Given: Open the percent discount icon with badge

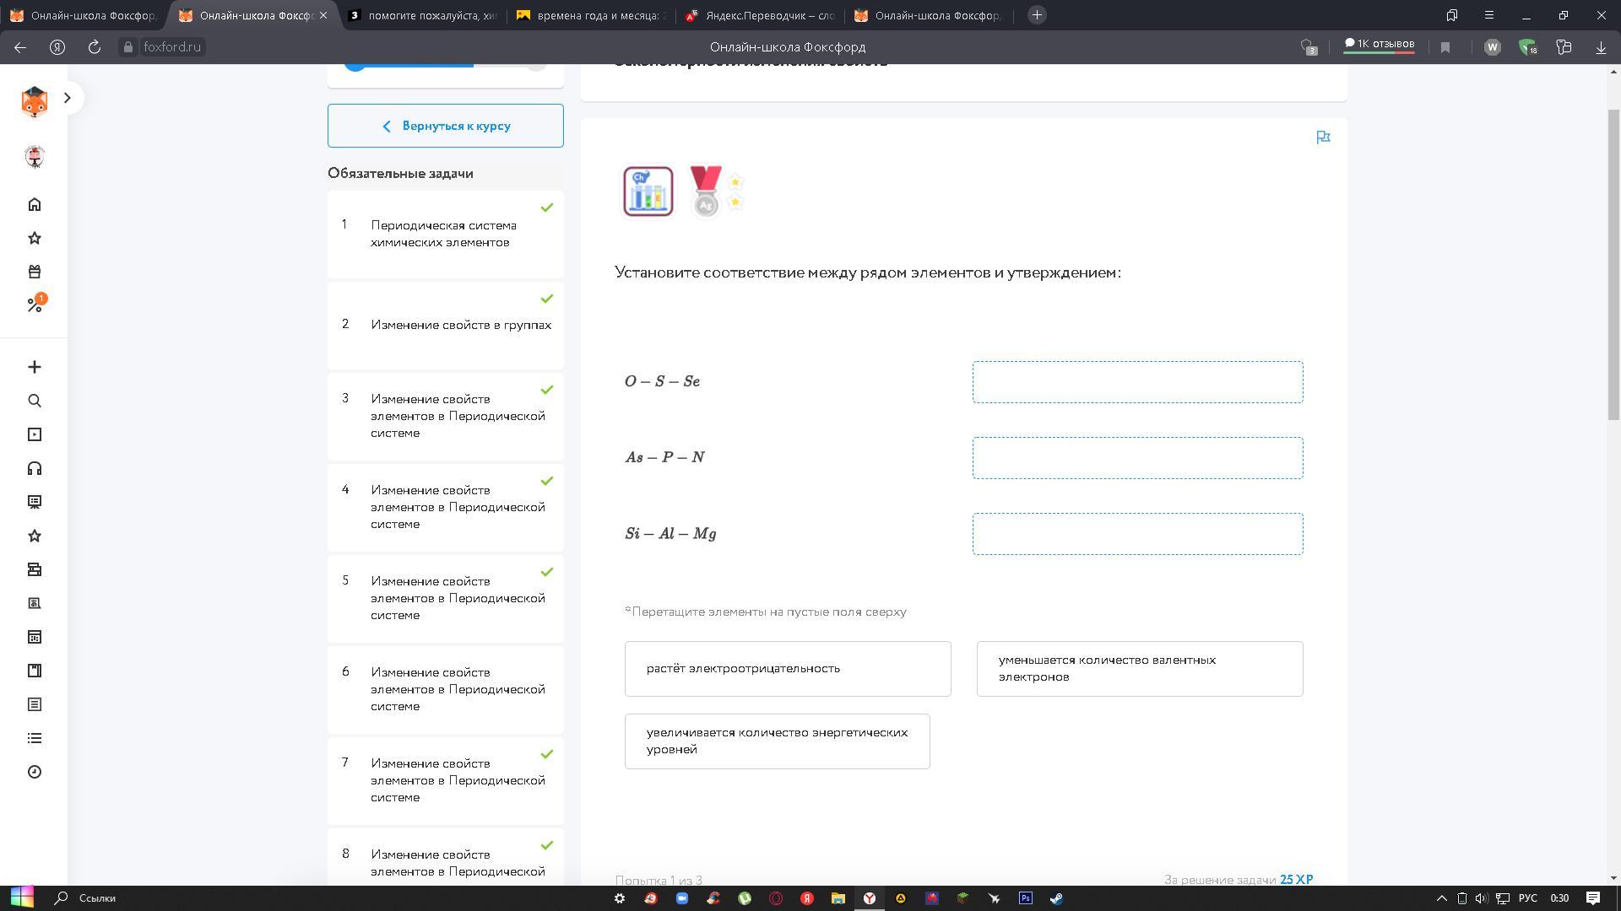Looking at the screenshot, I should pyautogui.click(x=35, y=305).
